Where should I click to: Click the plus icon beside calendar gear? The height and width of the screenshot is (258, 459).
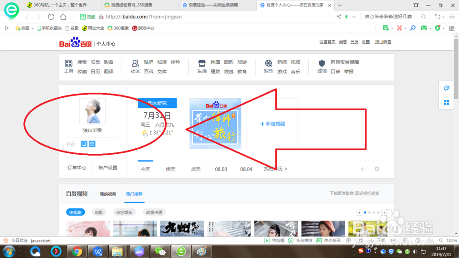[362, 169]
